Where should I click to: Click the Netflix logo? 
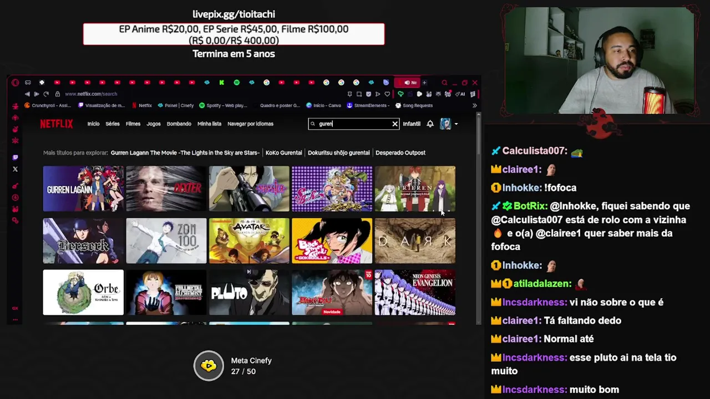pyautogui.click(x=56, y=124)
